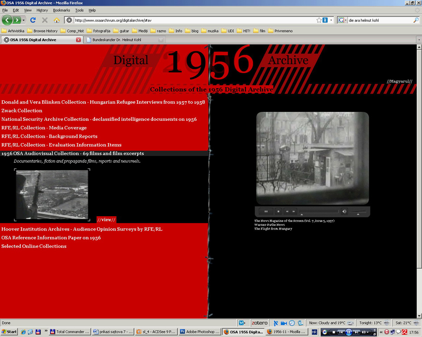Switch to Bundeskanzler Dr. Helmut Kohl tab
422x337 pixels.
[124, 40]
